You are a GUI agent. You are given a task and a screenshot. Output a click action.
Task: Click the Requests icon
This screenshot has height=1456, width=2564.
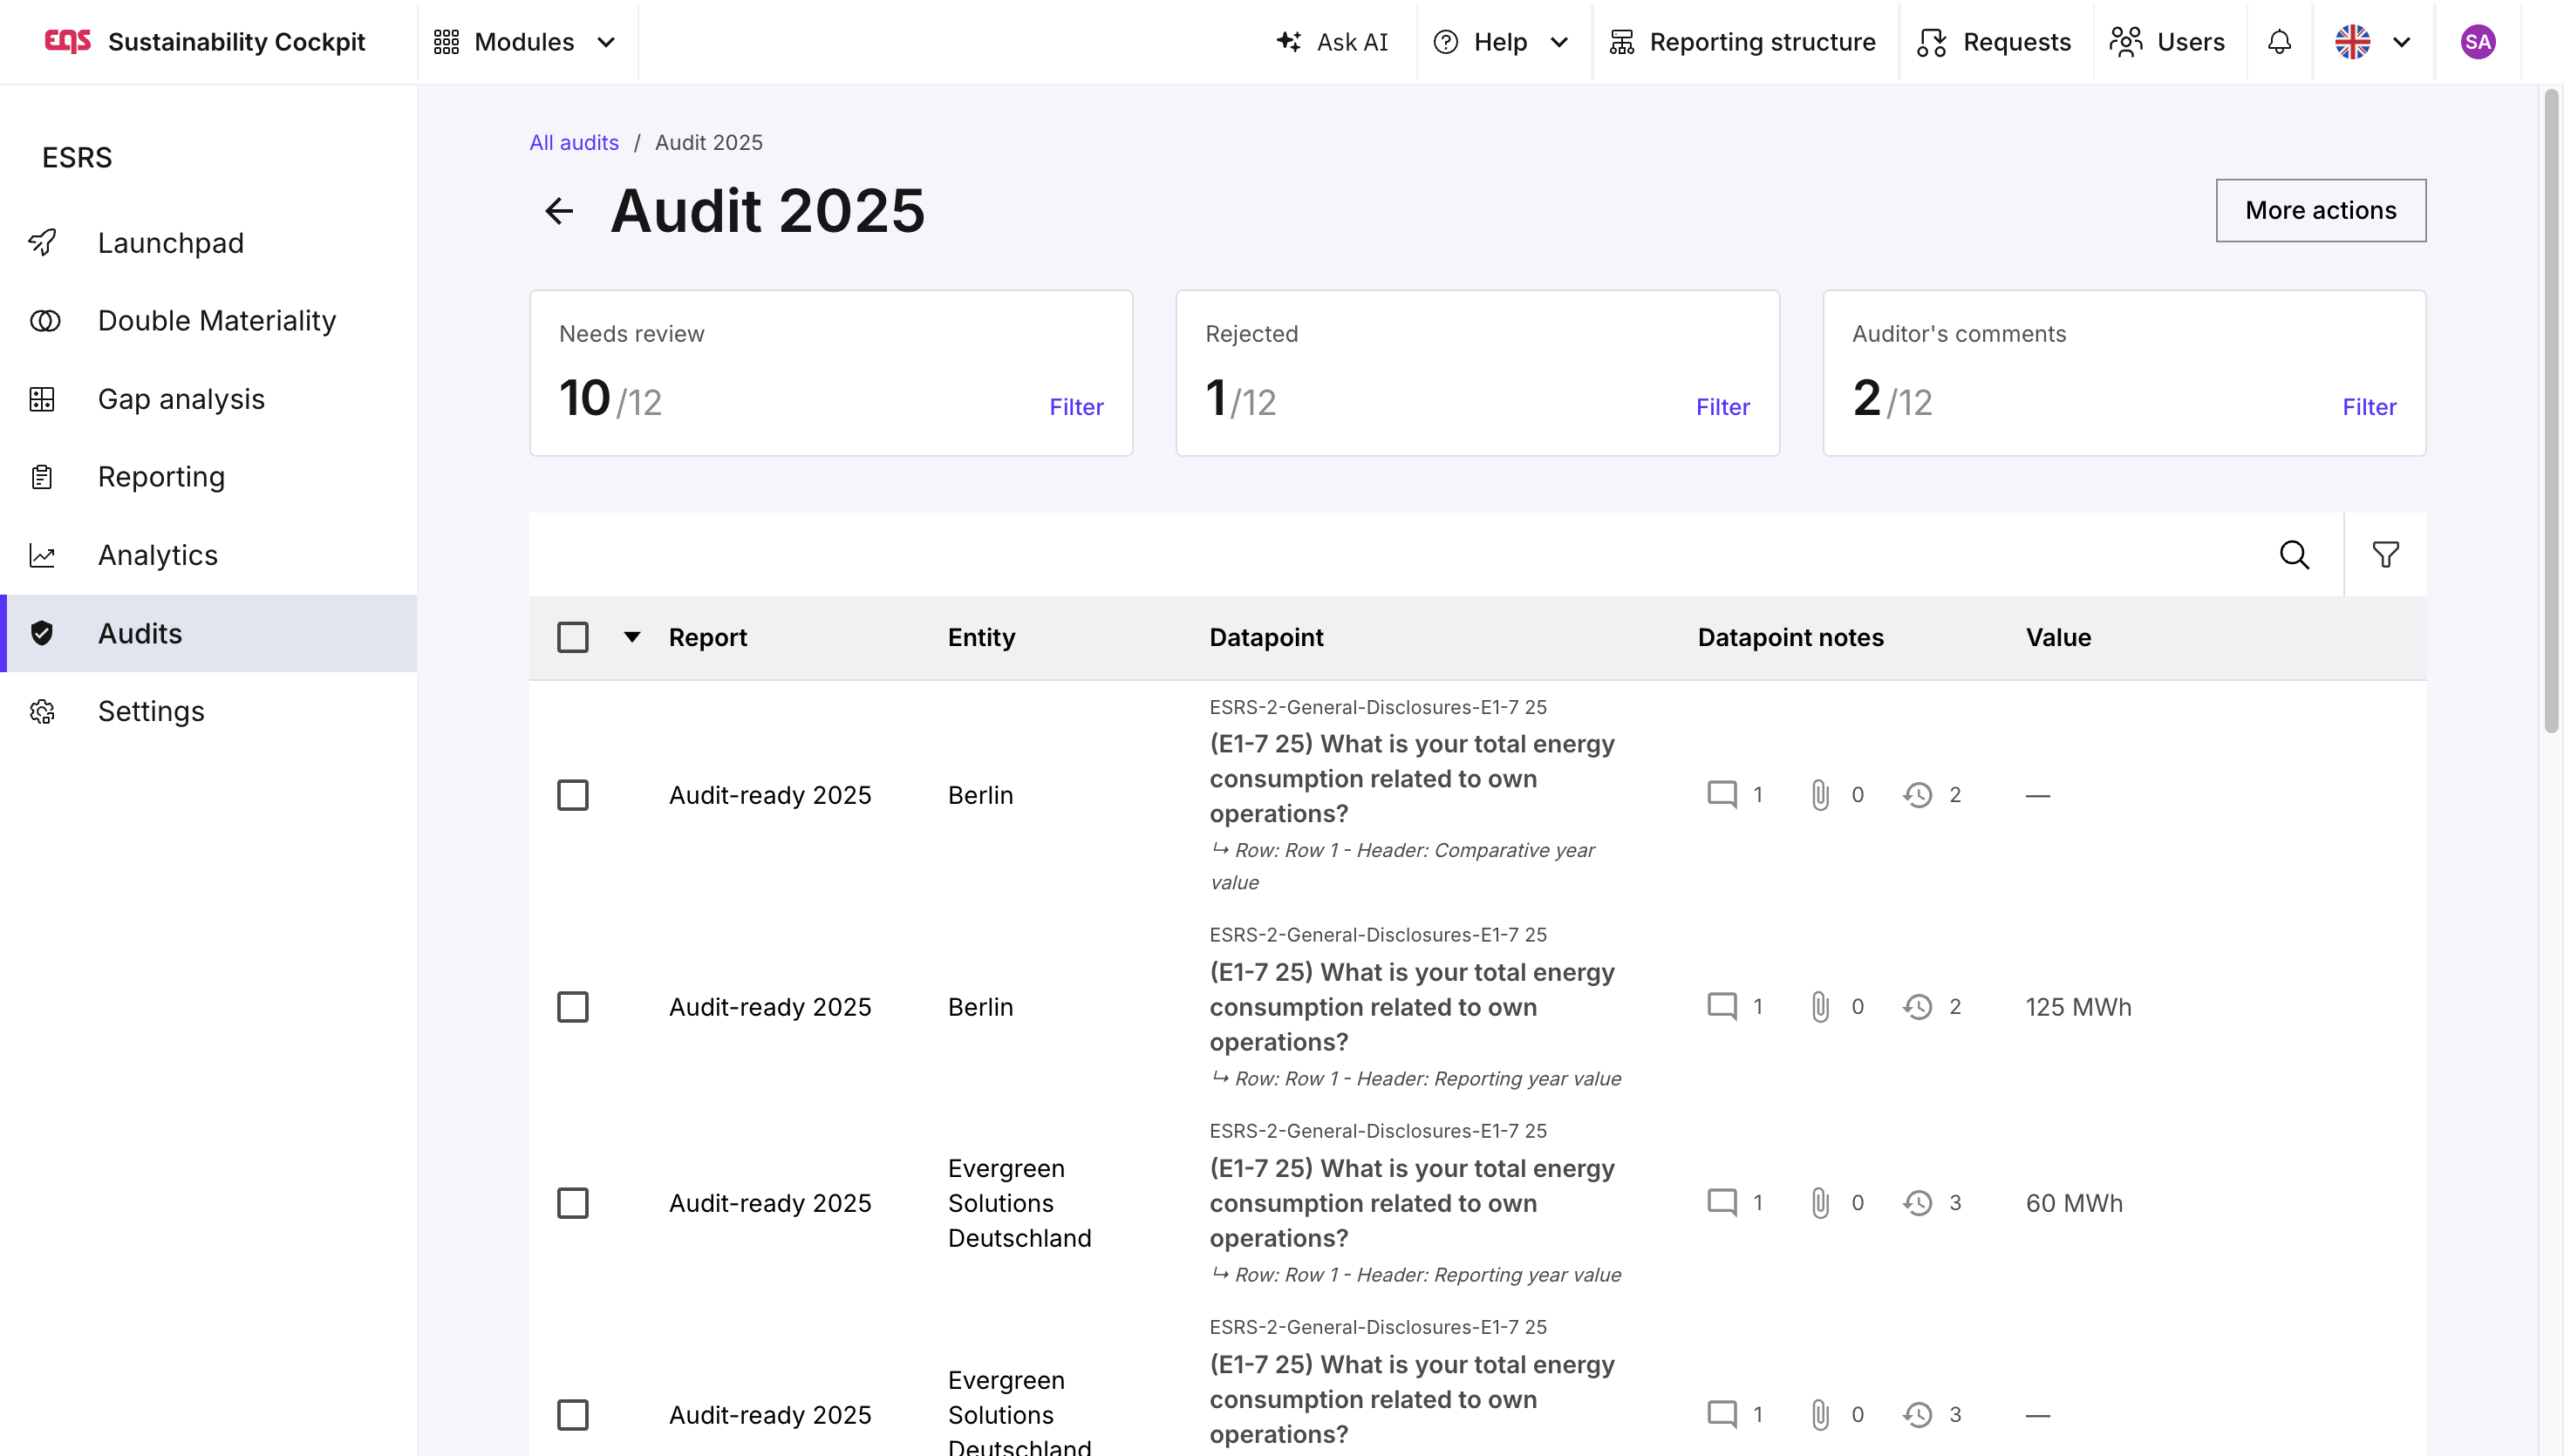1931,42
